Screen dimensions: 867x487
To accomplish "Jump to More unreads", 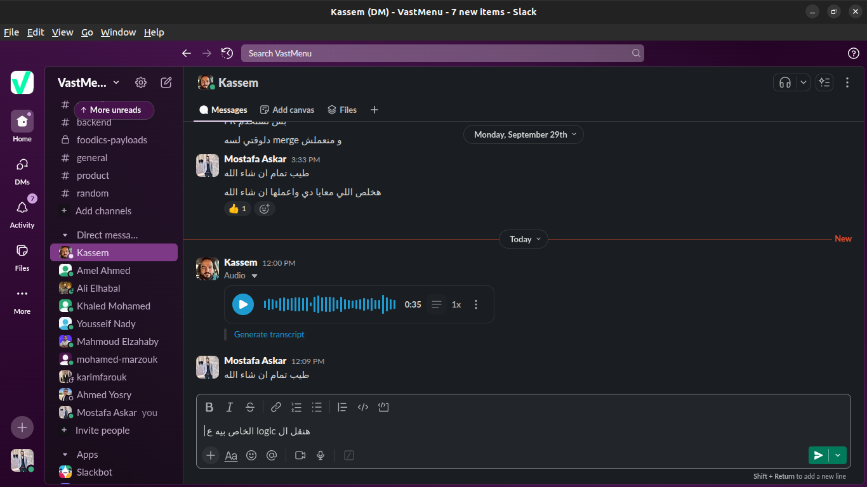I will (114, 110).
